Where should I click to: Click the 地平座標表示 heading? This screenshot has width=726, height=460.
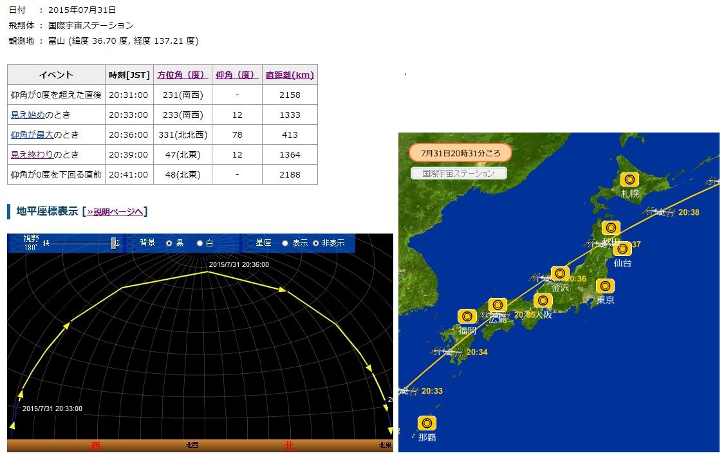pyautogui.click(x=47, y=212)
